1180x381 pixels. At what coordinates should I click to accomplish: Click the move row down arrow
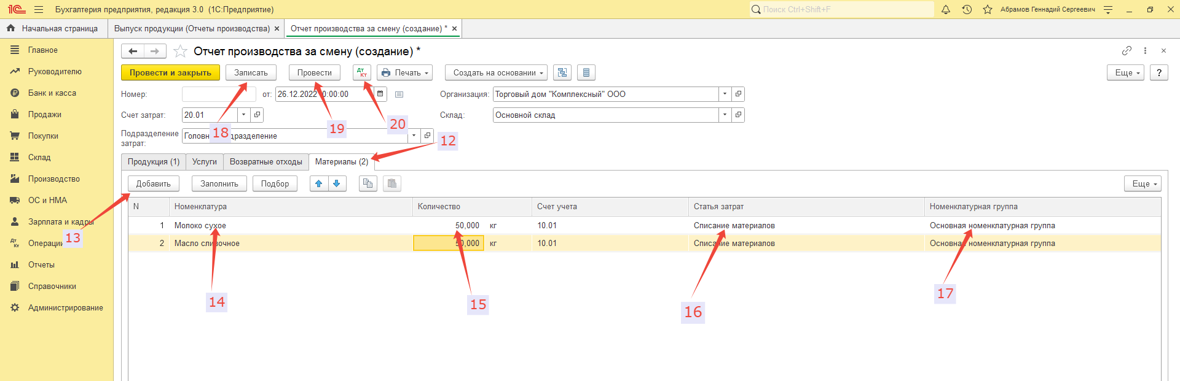[337, 183]
